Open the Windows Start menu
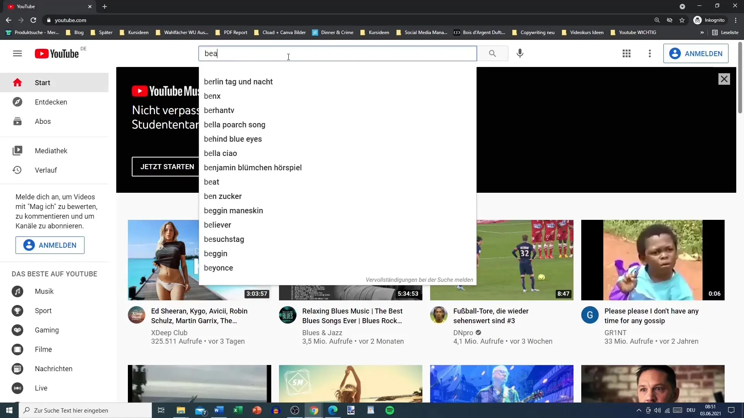Screen dimensions: 744x418 (x=9, y=410)
